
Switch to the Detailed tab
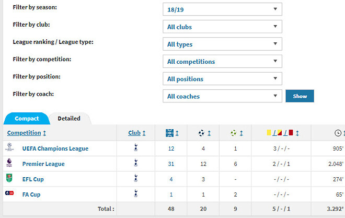pos(69,119)
